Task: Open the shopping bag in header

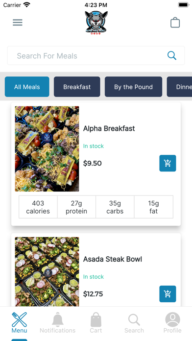Action: 175,23
